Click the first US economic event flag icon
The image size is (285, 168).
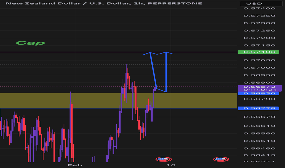(163, 159)
